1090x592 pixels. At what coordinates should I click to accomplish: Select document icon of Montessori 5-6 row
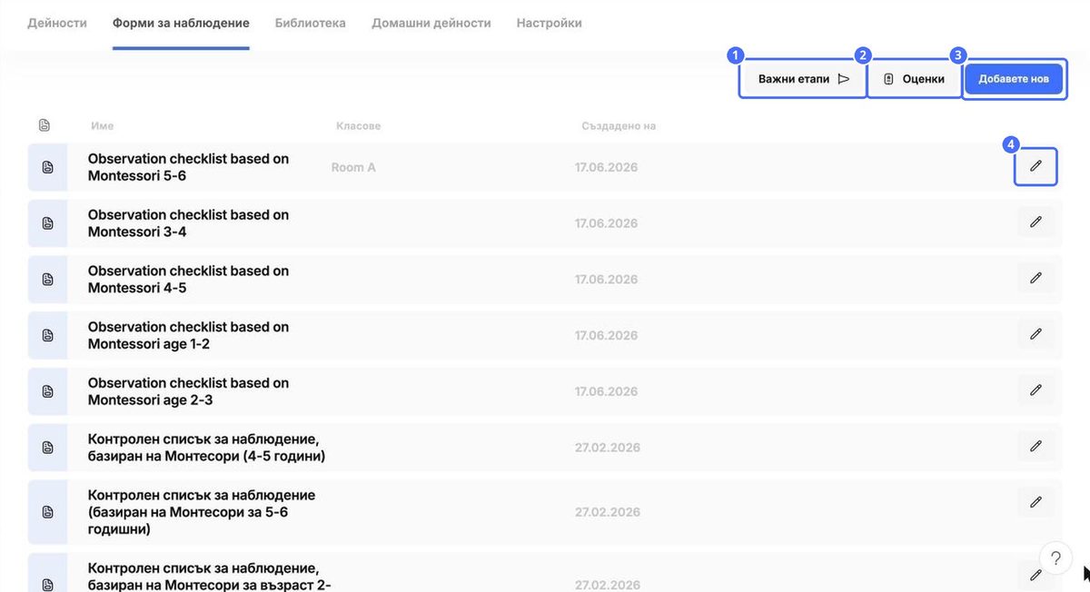coord(47,167)
